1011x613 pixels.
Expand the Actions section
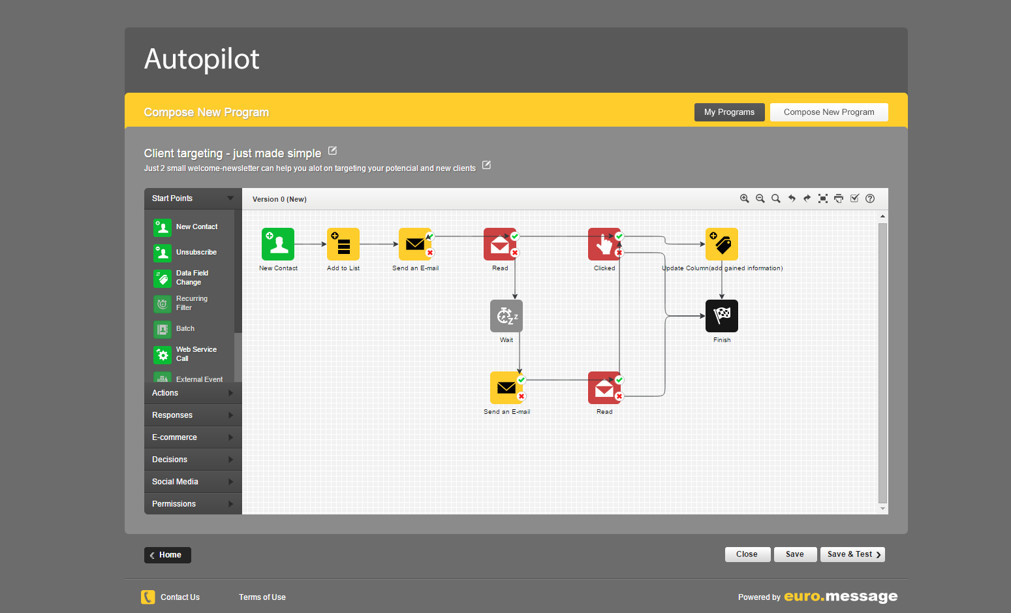point(193,393)
